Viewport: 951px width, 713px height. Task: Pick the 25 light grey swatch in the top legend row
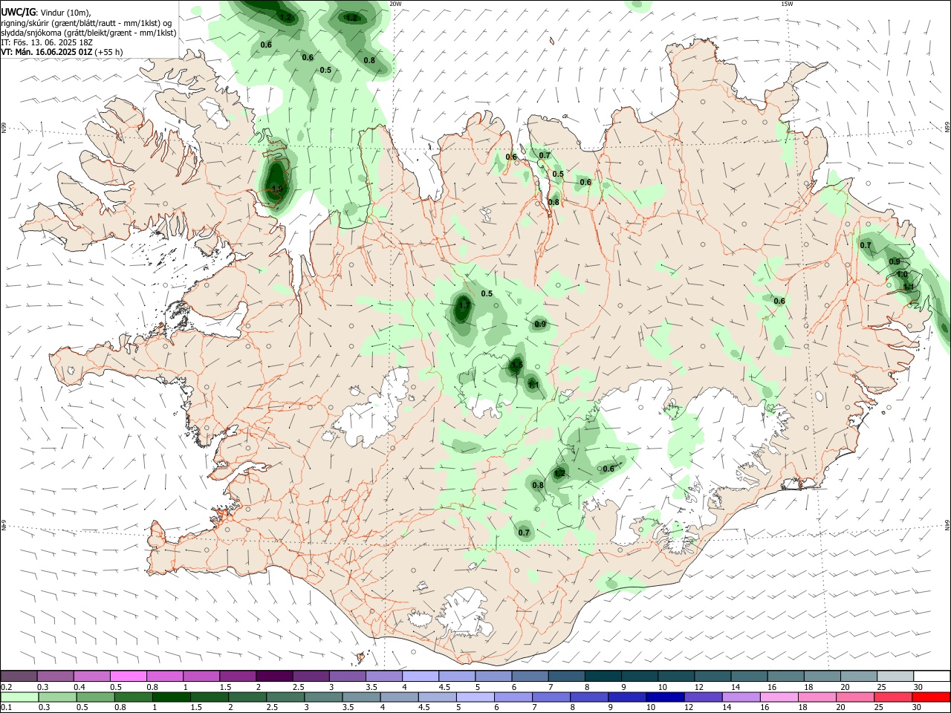894,677
